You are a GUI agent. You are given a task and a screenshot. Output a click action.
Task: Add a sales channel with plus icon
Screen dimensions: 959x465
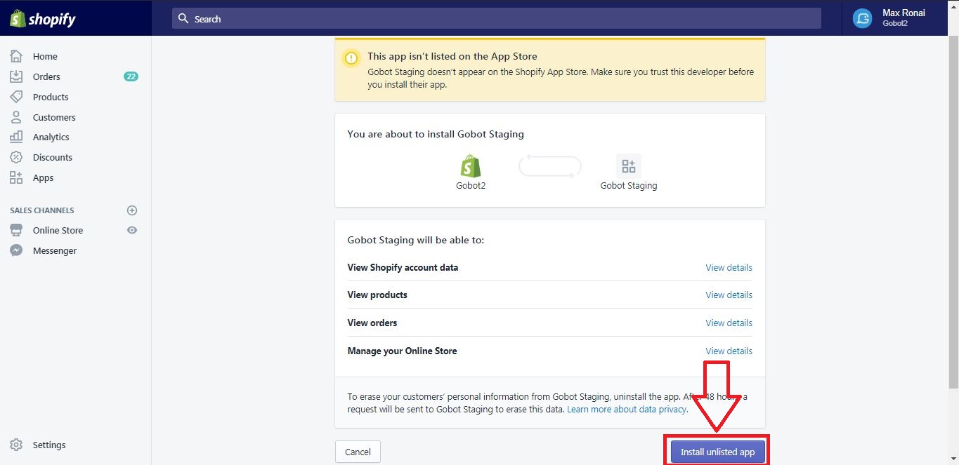132,210
